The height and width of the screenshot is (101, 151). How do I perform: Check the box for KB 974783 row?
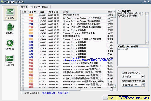click(23, 21)
